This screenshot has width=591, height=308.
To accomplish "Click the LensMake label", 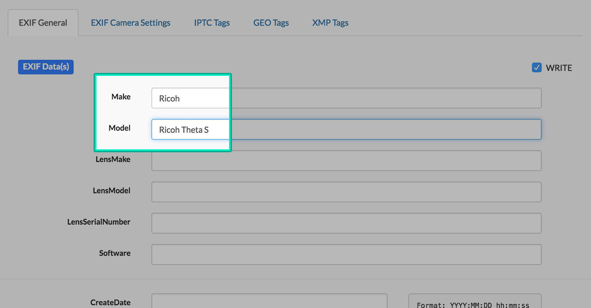I will tap(113, 159).
